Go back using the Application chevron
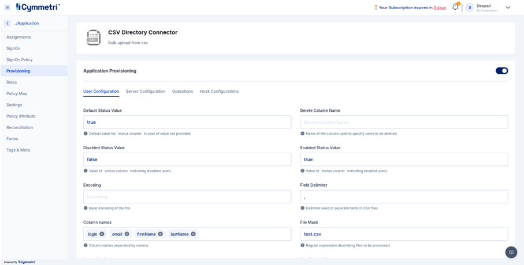The height and width of the screenshot is (265, 524). tap(8, 24)
